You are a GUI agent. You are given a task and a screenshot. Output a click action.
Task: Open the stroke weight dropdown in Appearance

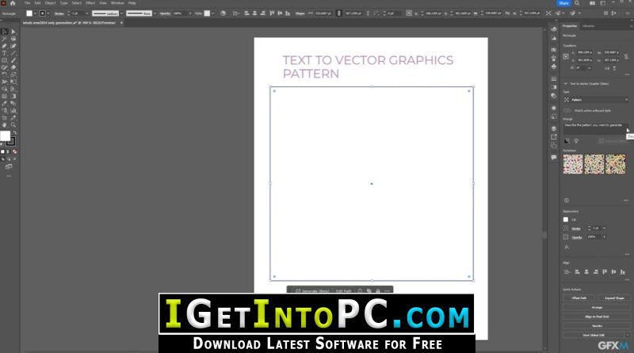(x=605, y=228)
